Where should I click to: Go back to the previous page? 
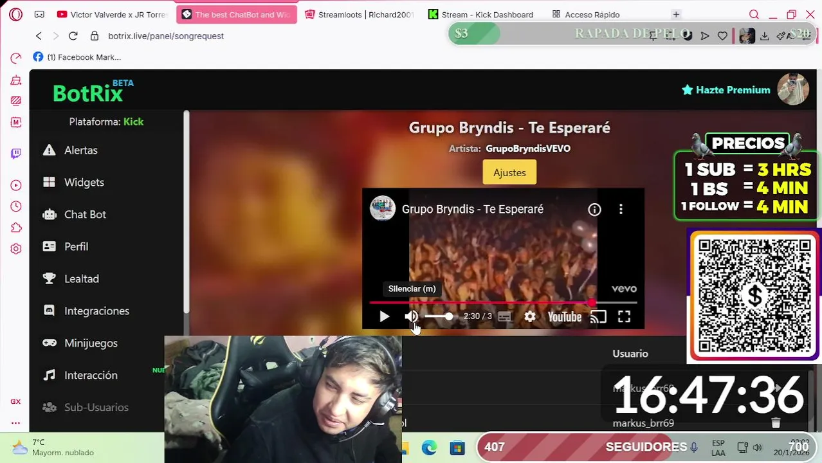[x=39, y=36]
